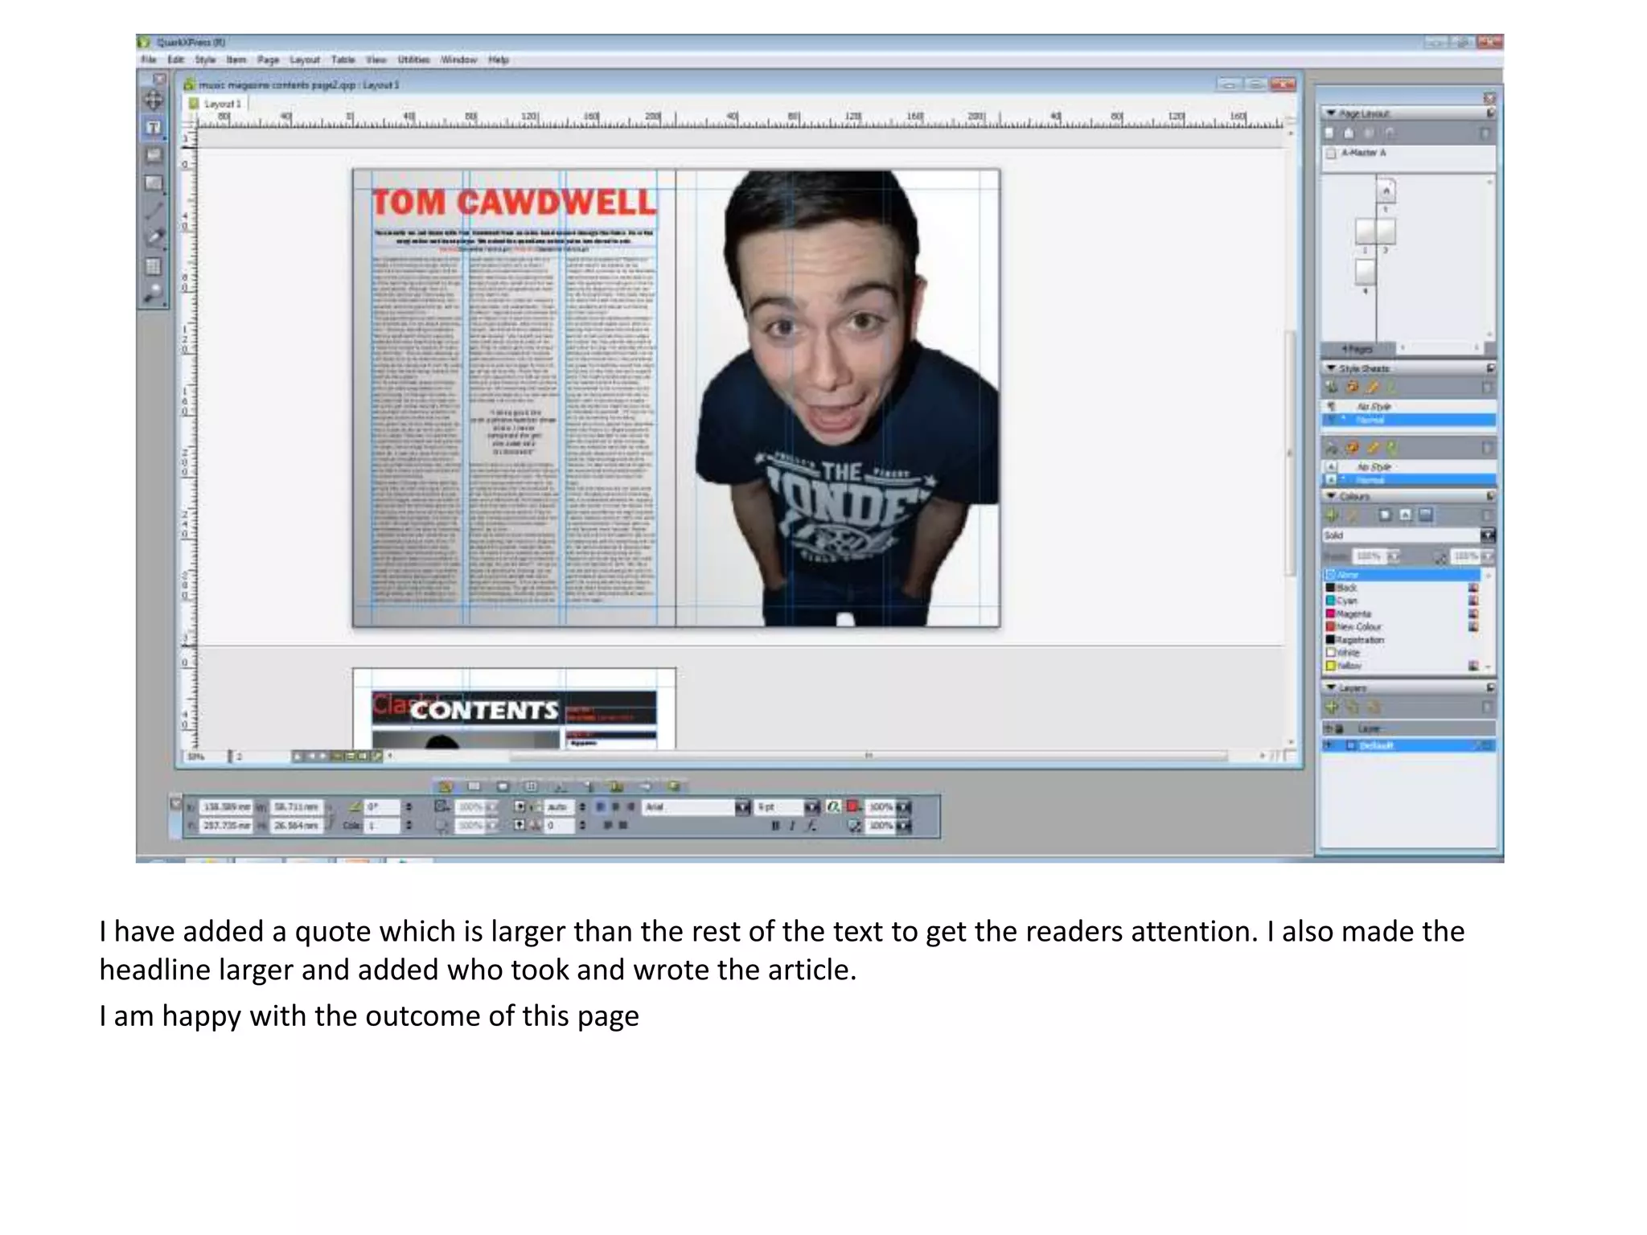Select A-Master A master page
Screen dimensions: 1647x1235
(x=1362, y=153)
